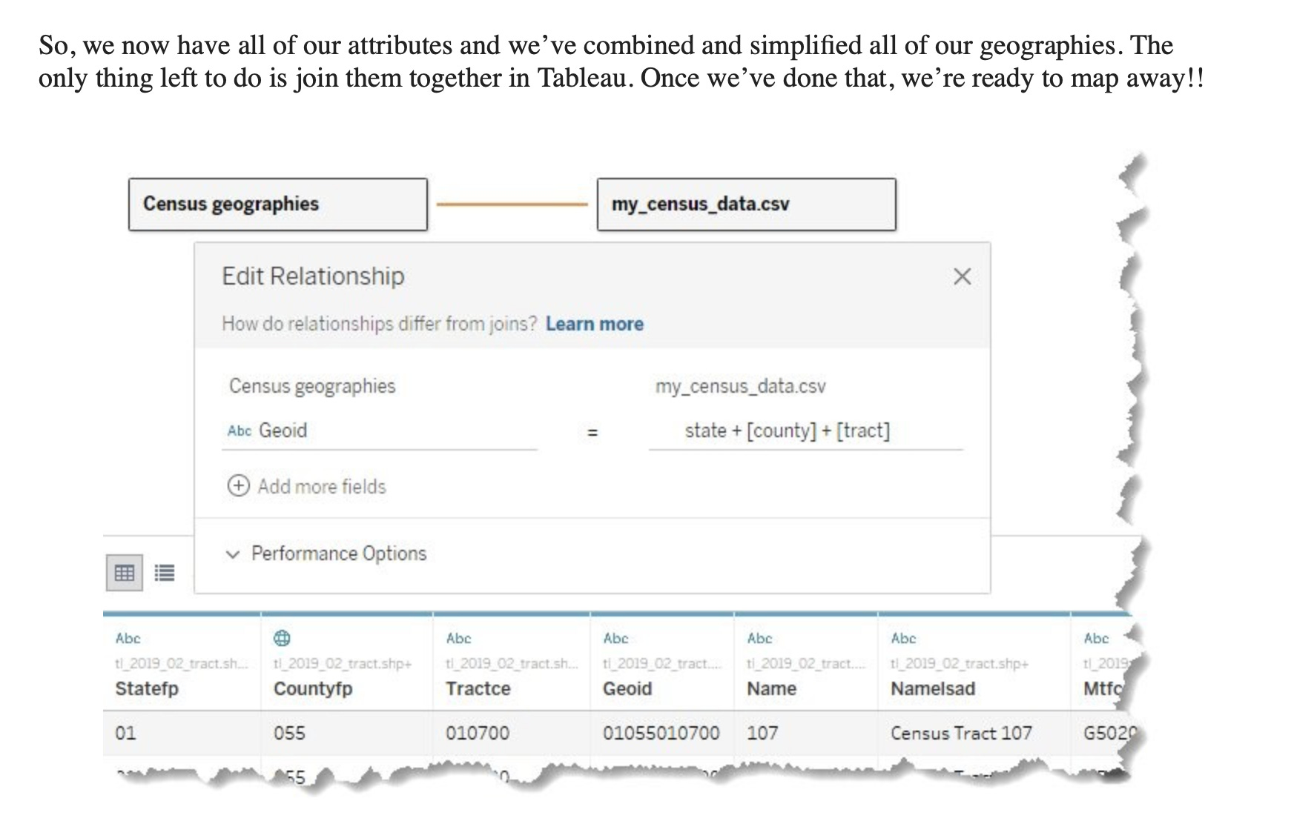Open the state + [county] + [tract] field
1314x824 pixels.
[x=806, y=431]
